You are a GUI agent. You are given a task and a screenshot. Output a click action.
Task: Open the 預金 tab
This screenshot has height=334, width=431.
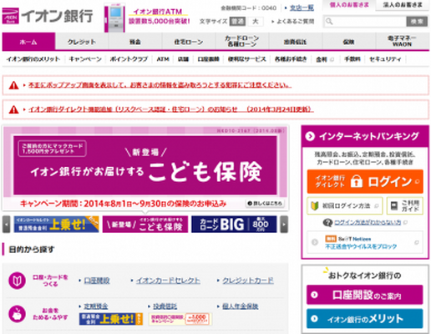(135, 42)
